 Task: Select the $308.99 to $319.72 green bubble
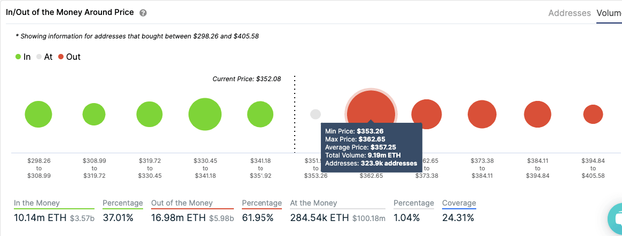[x=94, y=114]
